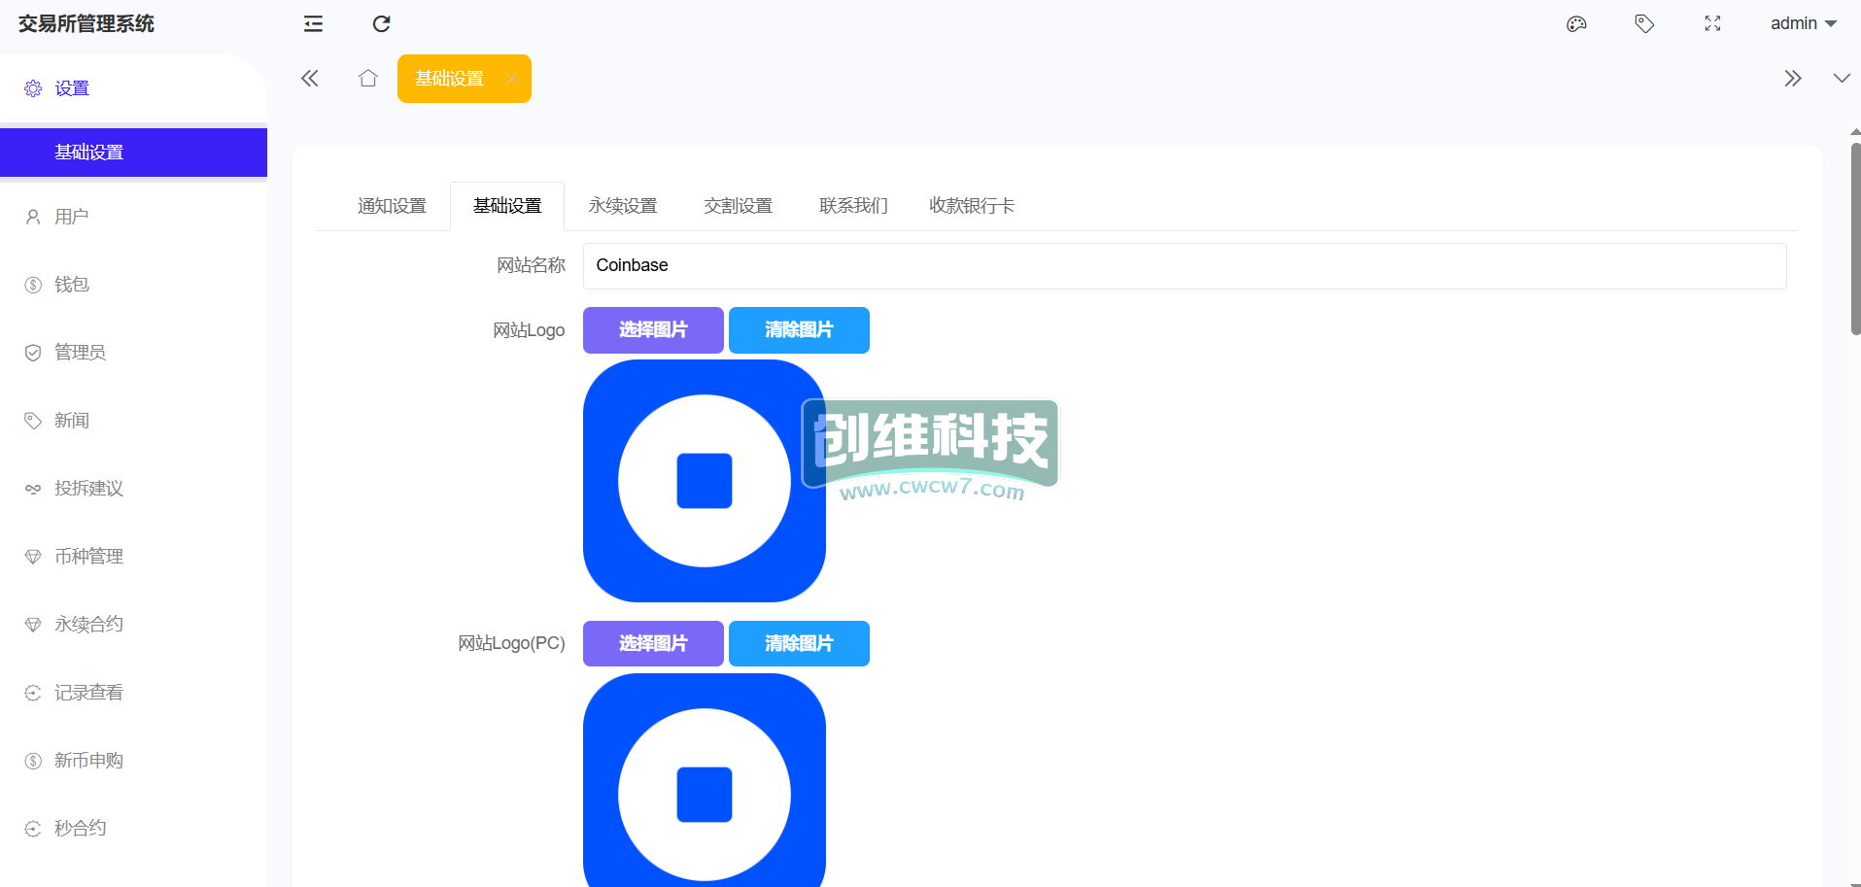The image size is (1861, 887).
Task: Toggle fullscreen mode icon
Action: [x=1712, y=24]
